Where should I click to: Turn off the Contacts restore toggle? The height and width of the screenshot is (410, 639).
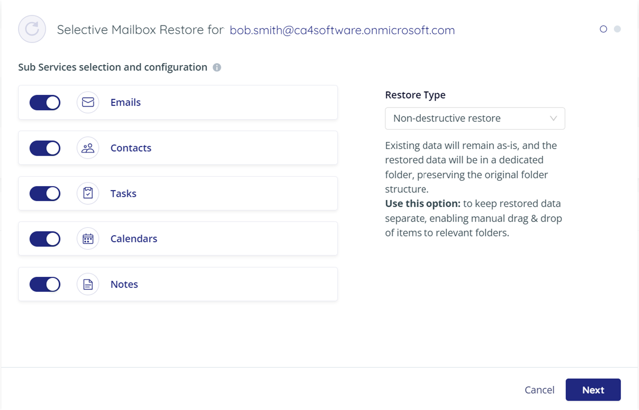click(45, 148)
